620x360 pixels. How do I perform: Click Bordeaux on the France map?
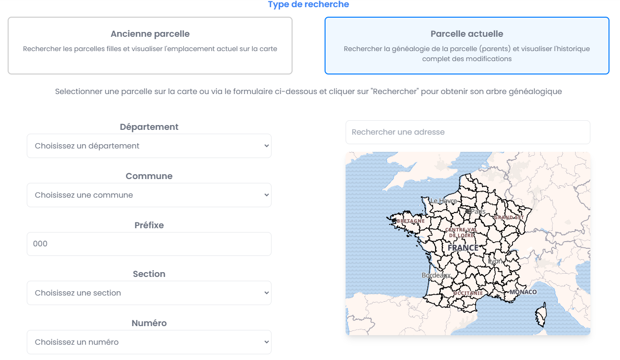click(436, 275)
